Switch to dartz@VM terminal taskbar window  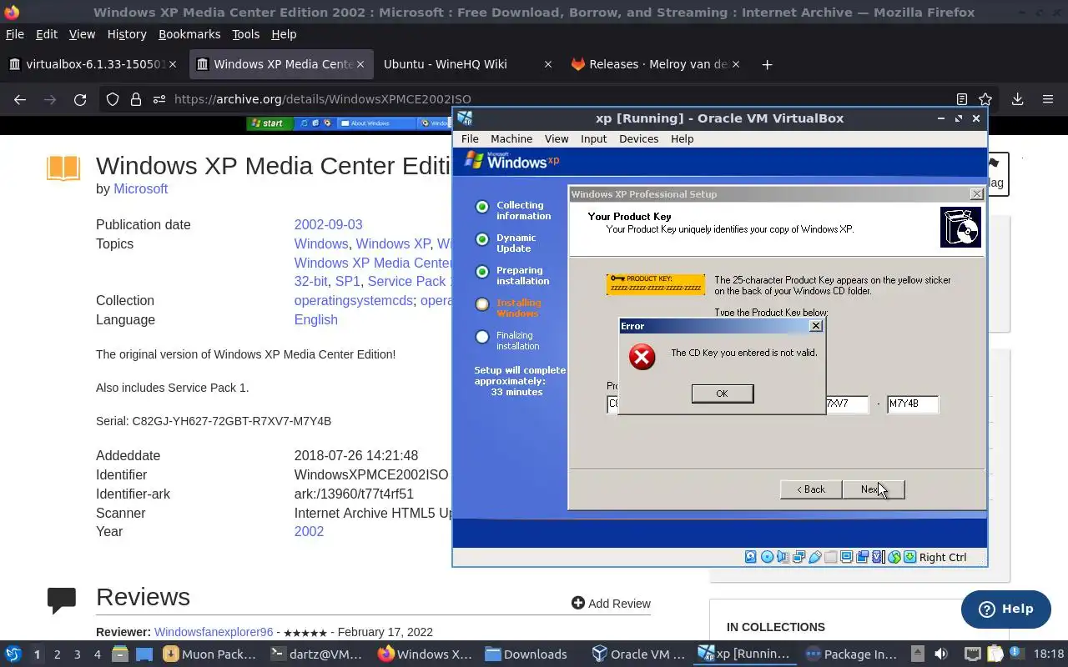pos(317,654)
